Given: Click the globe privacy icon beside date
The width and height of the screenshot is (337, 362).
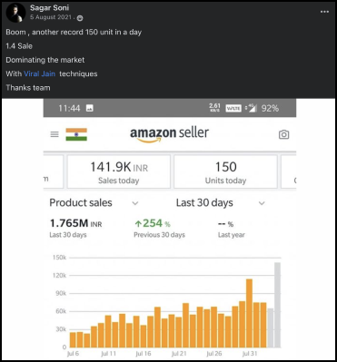Looking at the screenshot, I should pos(80,18).
